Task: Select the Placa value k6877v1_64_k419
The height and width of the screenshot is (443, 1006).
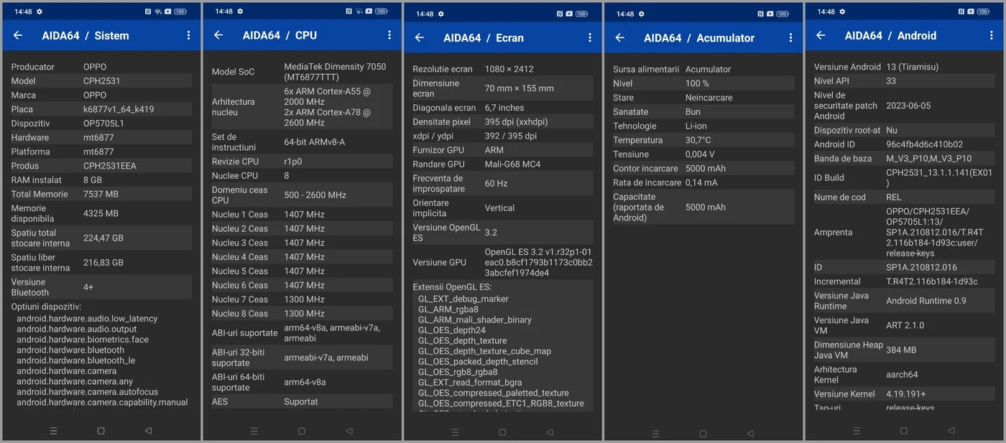Action: 119,109
